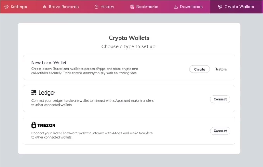Open the Downloads tab
The height and width of the screenshot is (167, 263).
pyautogui.click(x=188, y=7)
